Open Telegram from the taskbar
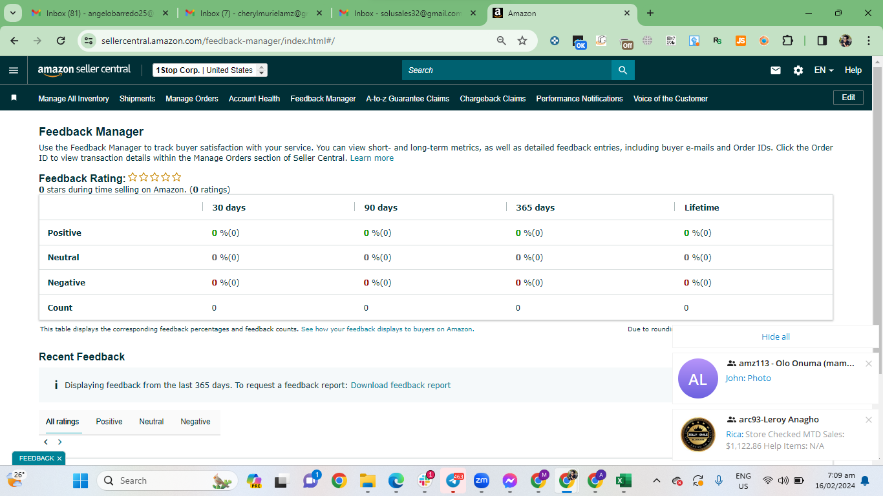 tap(454, 480)
